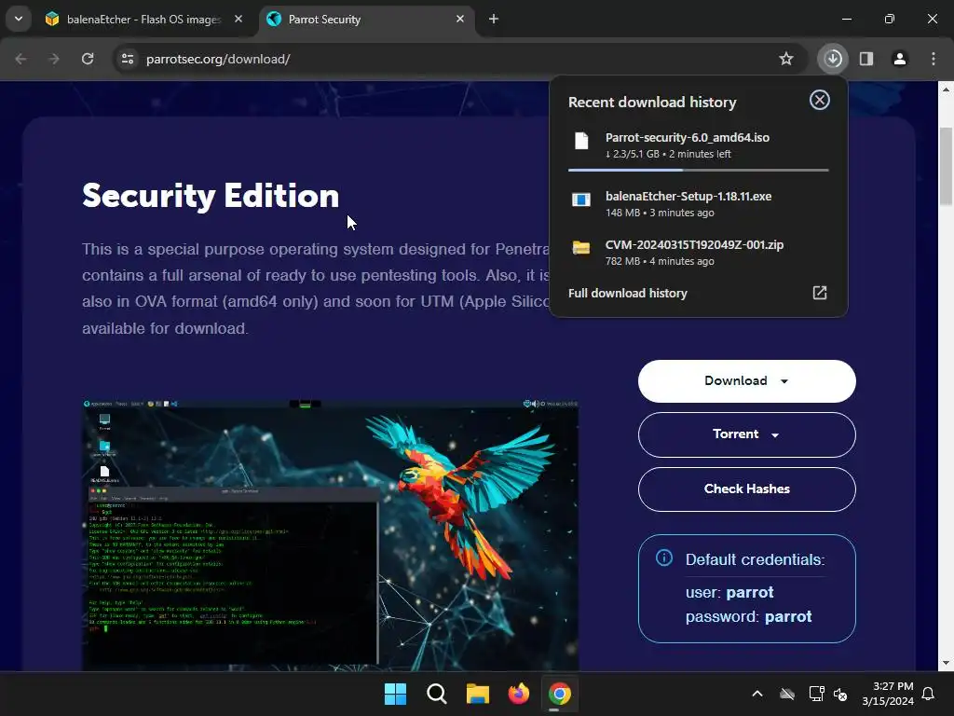Screen dimensions: 954x716
Task: Close the Recent download history popup
Action: [x=820, y=100]
